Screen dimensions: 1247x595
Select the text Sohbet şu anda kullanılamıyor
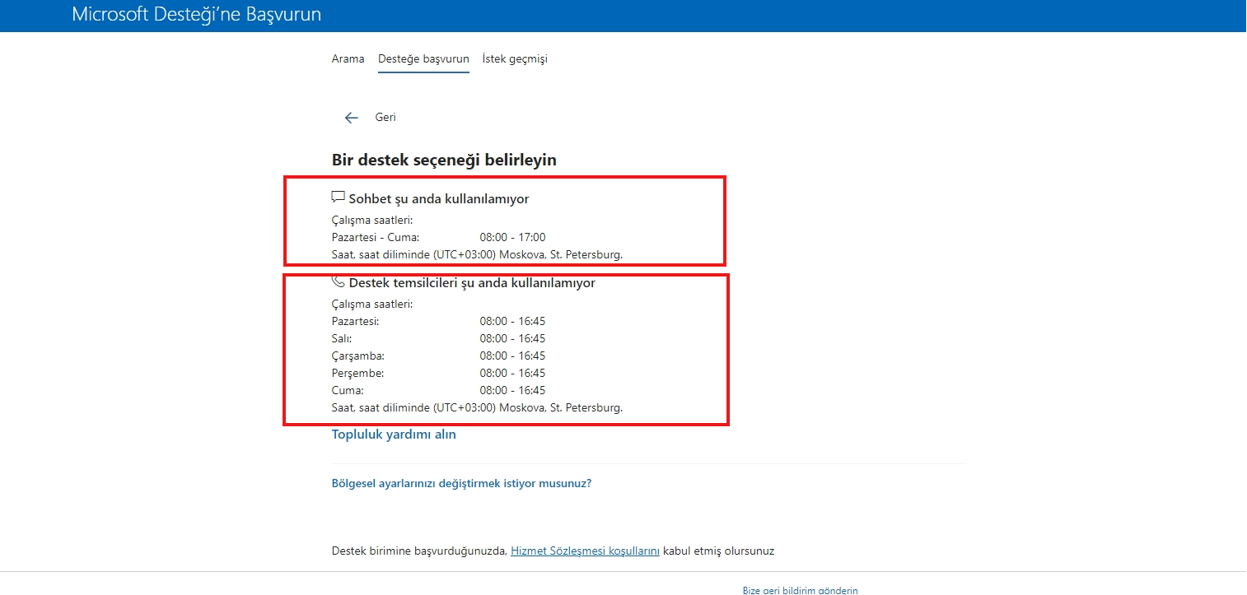coord(438,198)
